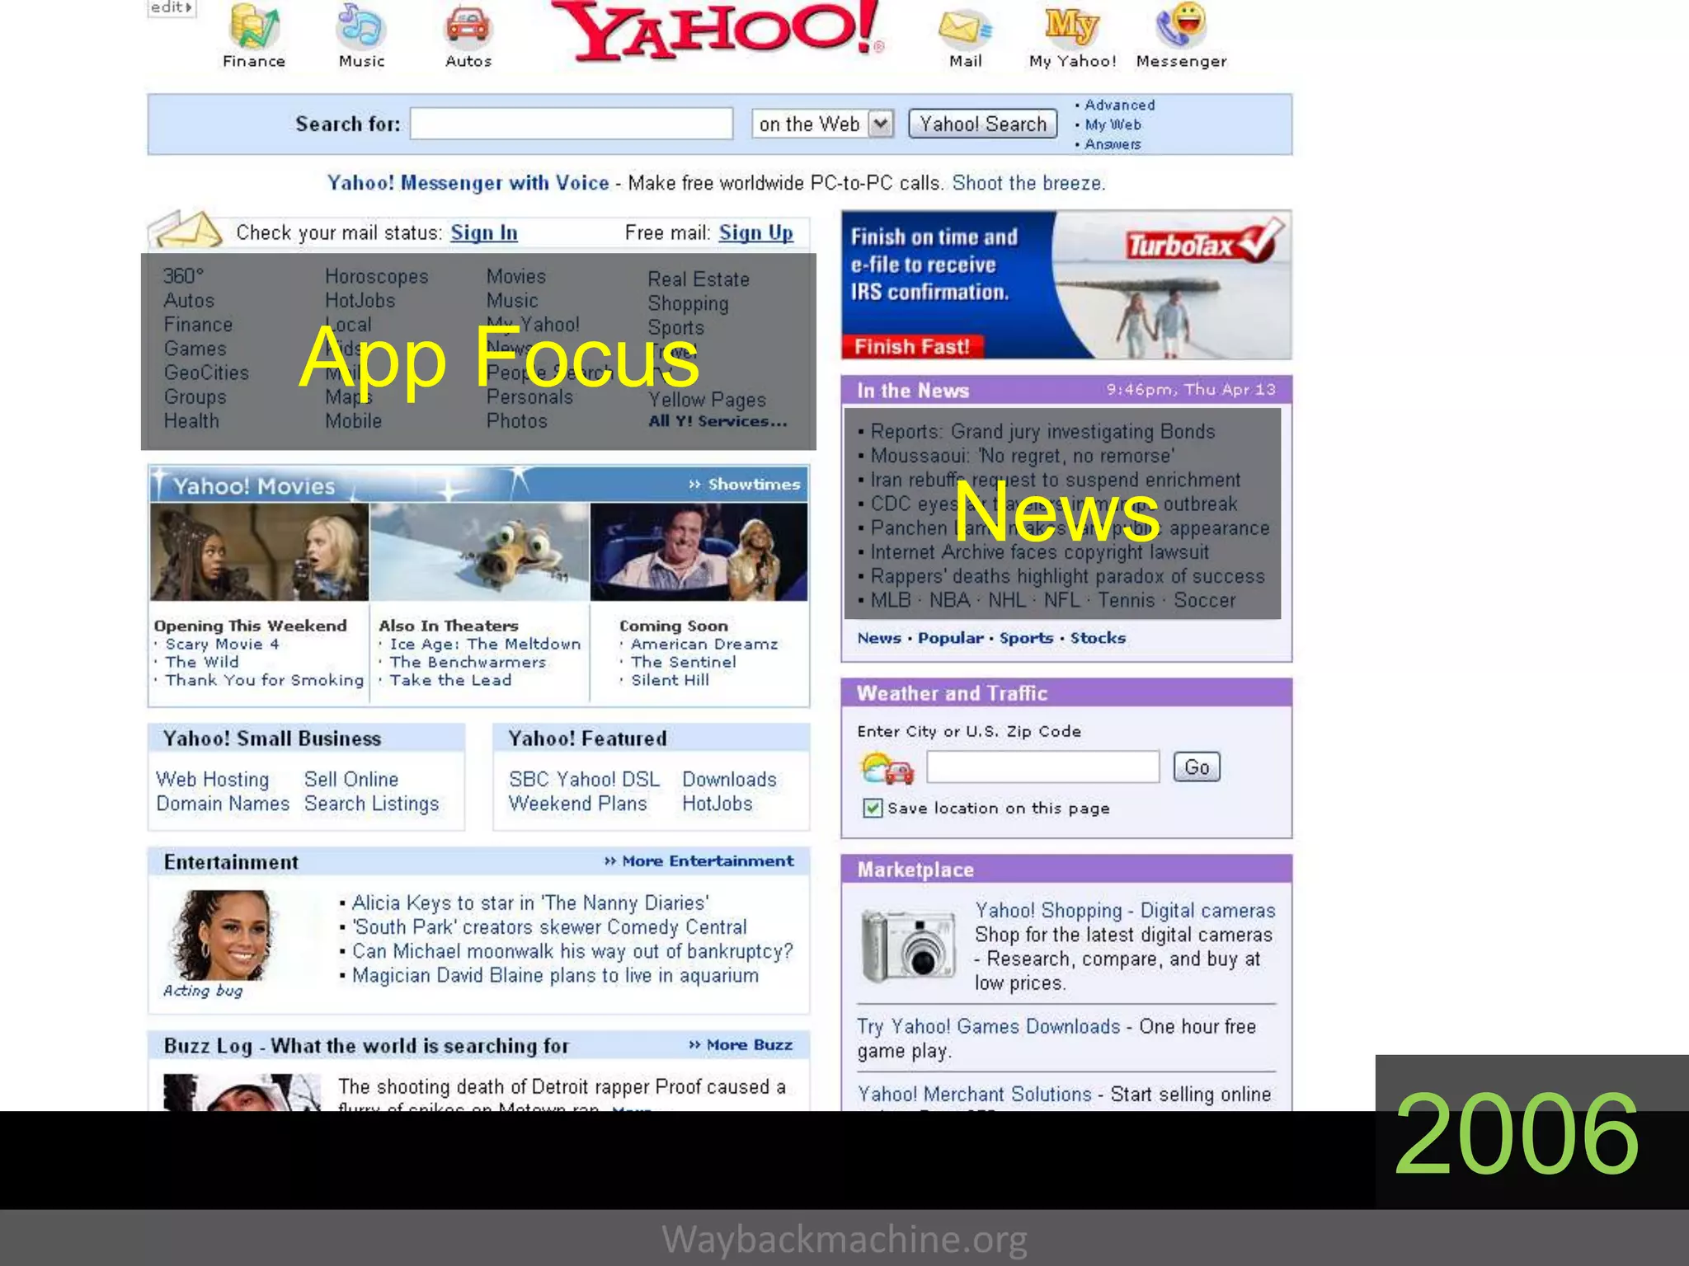The image size is (1689, 1266).
Task: Click the Yahoo! logo
Action: 716,31
